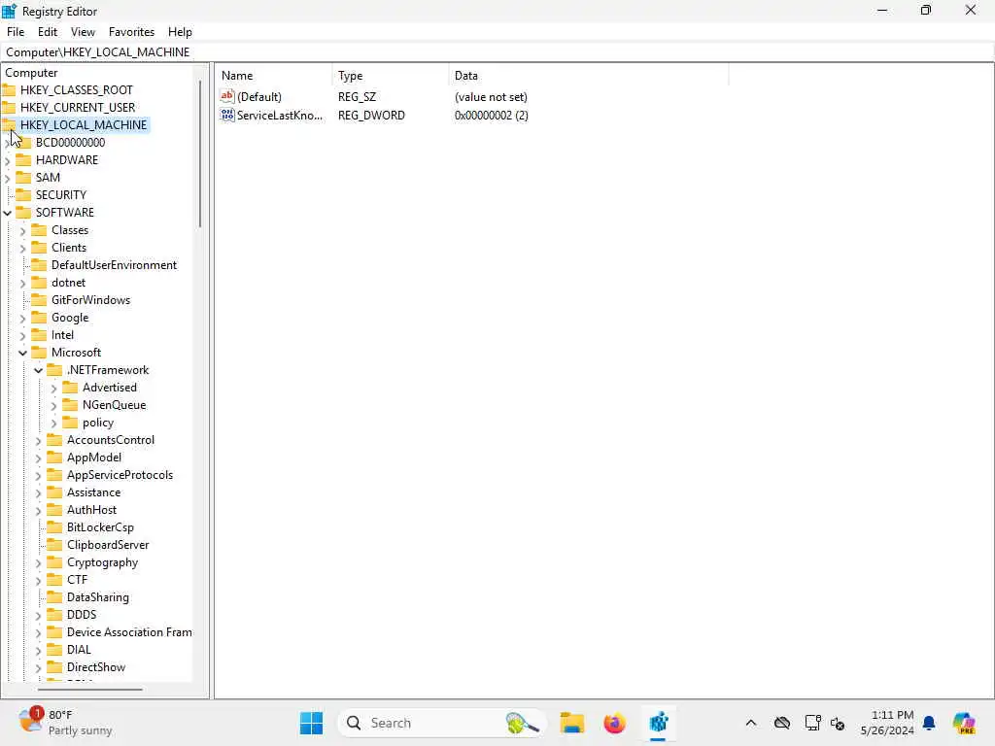The width and height of the screenshot is (995, 746).
Task: Click the BitLockerCsp folder icon
Action: pyautogui.click(x=54, y=527)
